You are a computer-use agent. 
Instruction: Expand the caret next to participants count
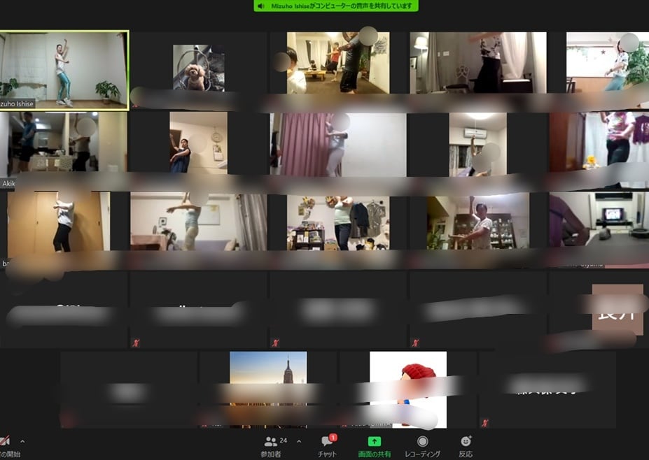299,441
